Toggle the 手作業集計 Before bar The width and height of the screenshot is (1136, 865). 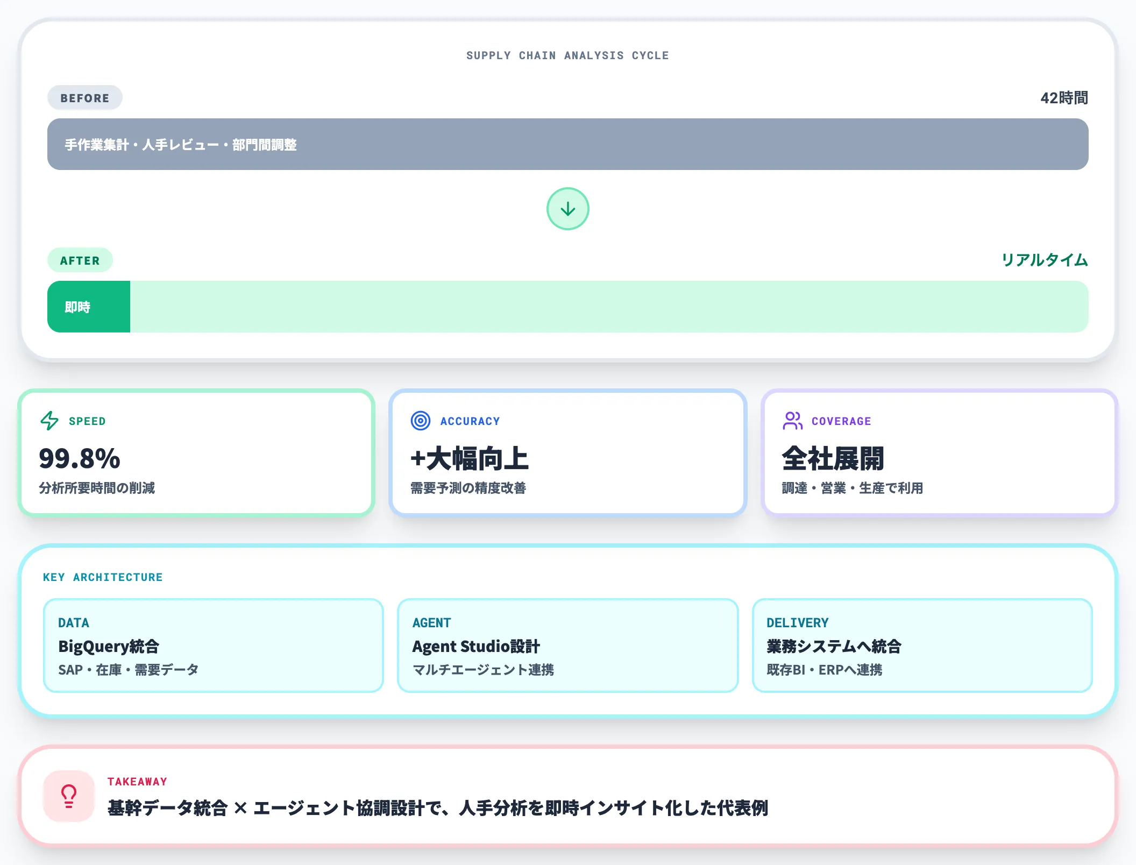(x=567, y=144)
